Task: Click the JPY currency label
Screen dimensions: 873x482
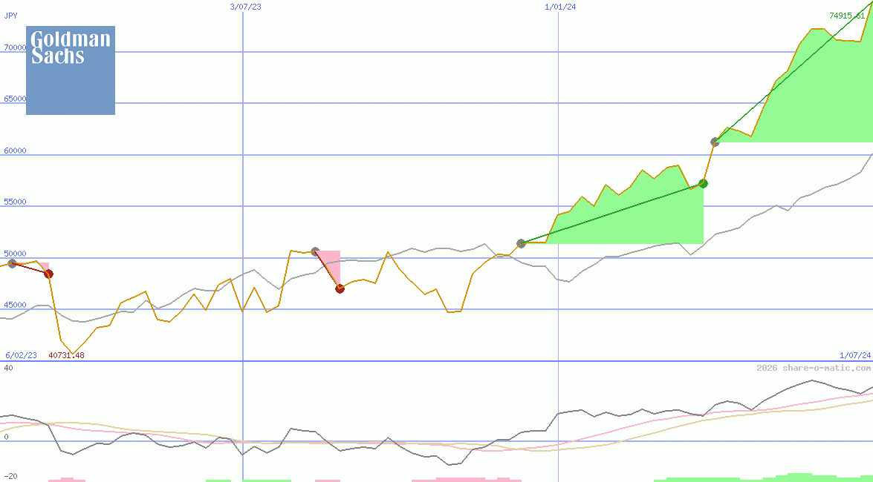Action: point(12,15)
